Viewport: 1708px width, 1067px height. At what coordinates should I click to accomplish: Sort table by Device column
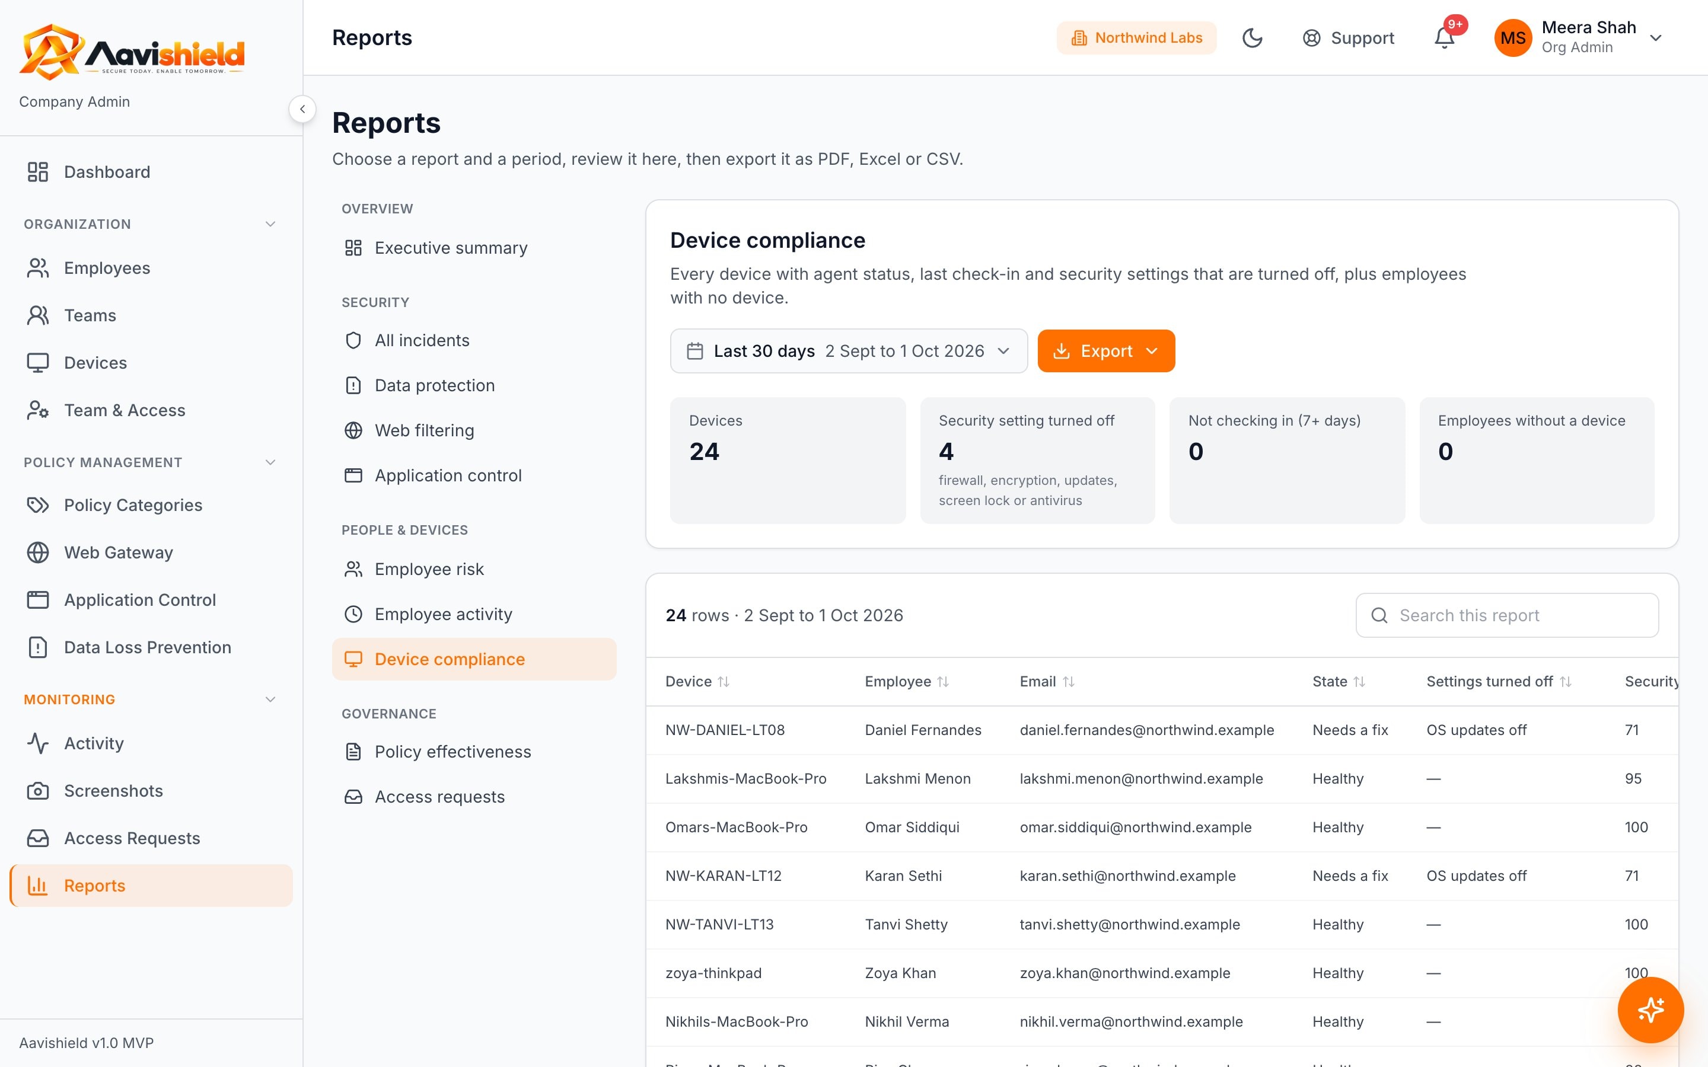pos(697,682)
